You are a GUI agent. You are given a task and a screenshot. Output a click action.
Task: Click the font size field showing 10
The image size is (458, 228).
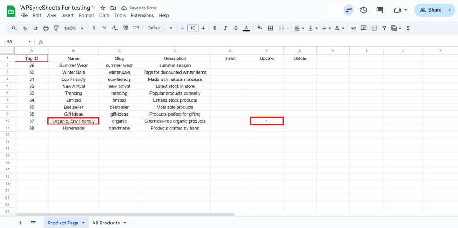coord(193,28)
